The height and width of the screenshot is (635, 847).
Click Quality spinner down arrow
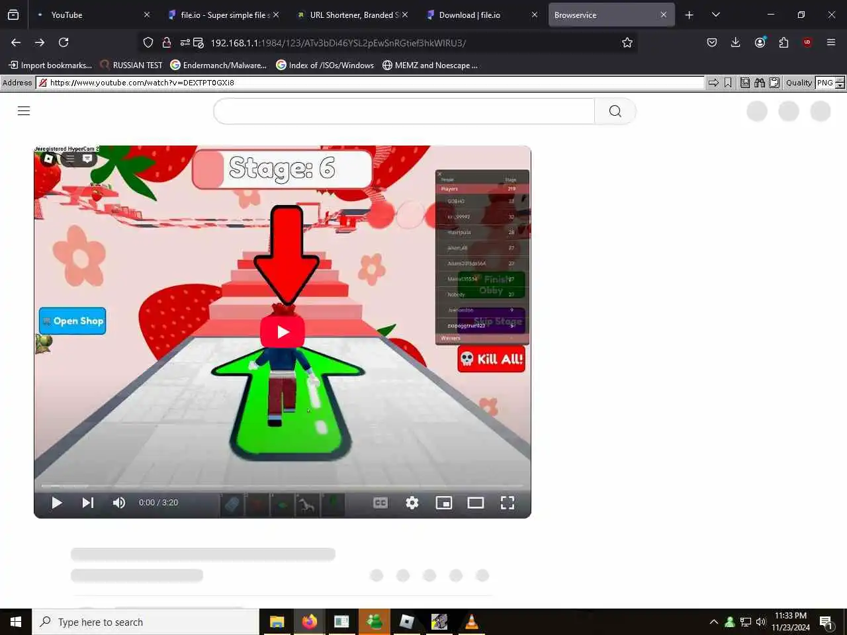click(840, 86)
